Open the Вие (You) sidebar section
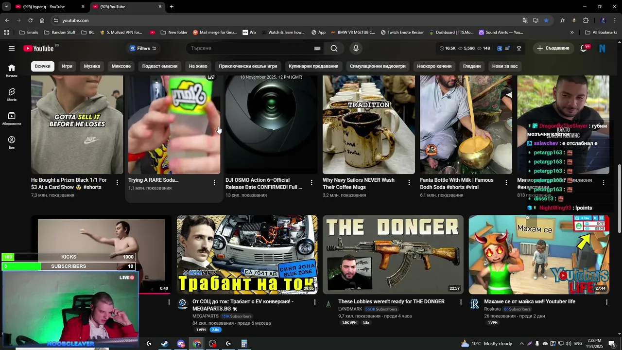 [12, 142]
